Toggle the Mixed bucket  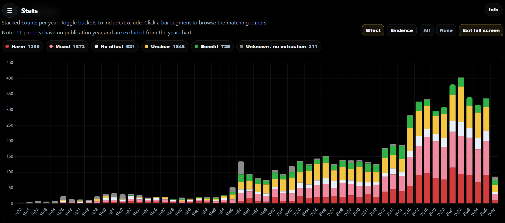(x=67, y=46)
